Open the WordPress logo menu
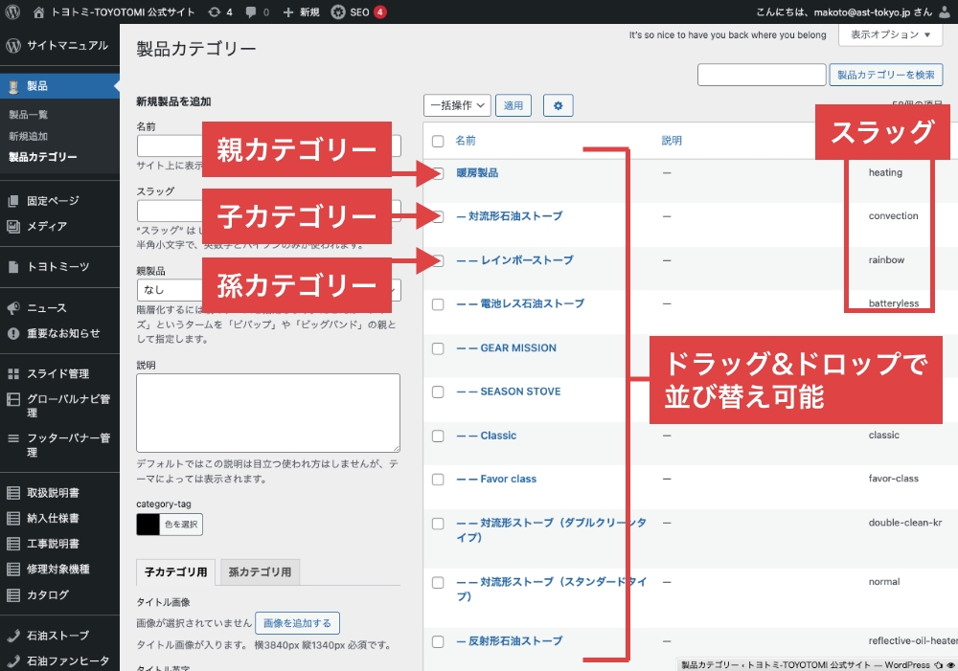Screen dimensions: 958x671 (x=12, y=11)
